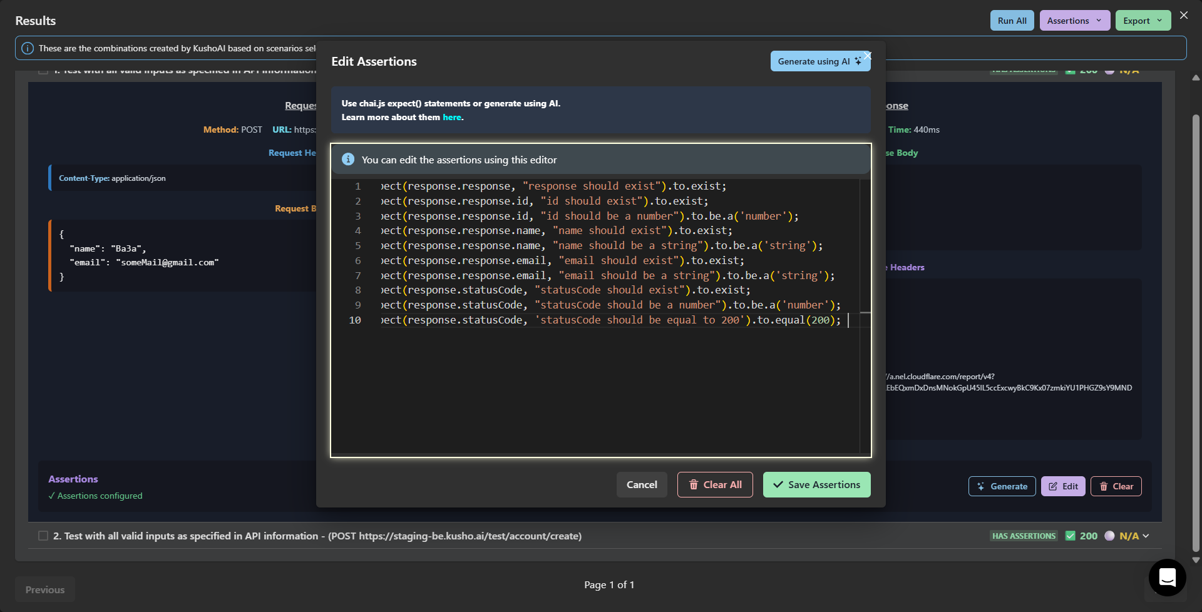Cancel editing assertions
The height and width of the screenshot is (612, 1202).
click(x=642, y=485)
